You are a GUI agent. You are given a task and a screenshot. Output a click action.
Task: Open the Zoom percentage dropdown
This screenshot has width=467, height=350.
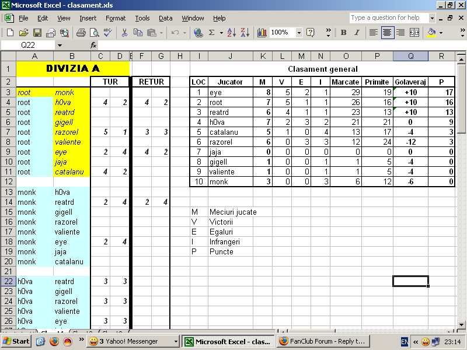coord(299,33)
